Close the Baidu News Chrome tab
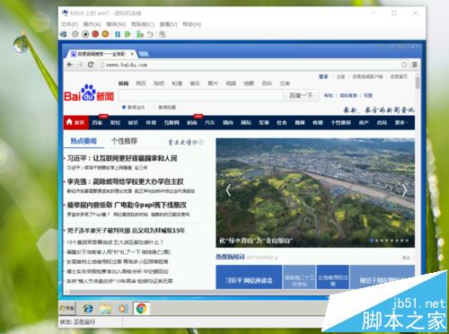This screenshot has height=334, width=449. pyautogui.click(x=132, y=54)
